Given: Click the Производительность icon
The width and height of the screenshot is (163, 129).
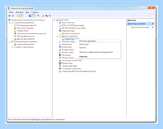Looking at the screenshot, I should click(15, 36).
